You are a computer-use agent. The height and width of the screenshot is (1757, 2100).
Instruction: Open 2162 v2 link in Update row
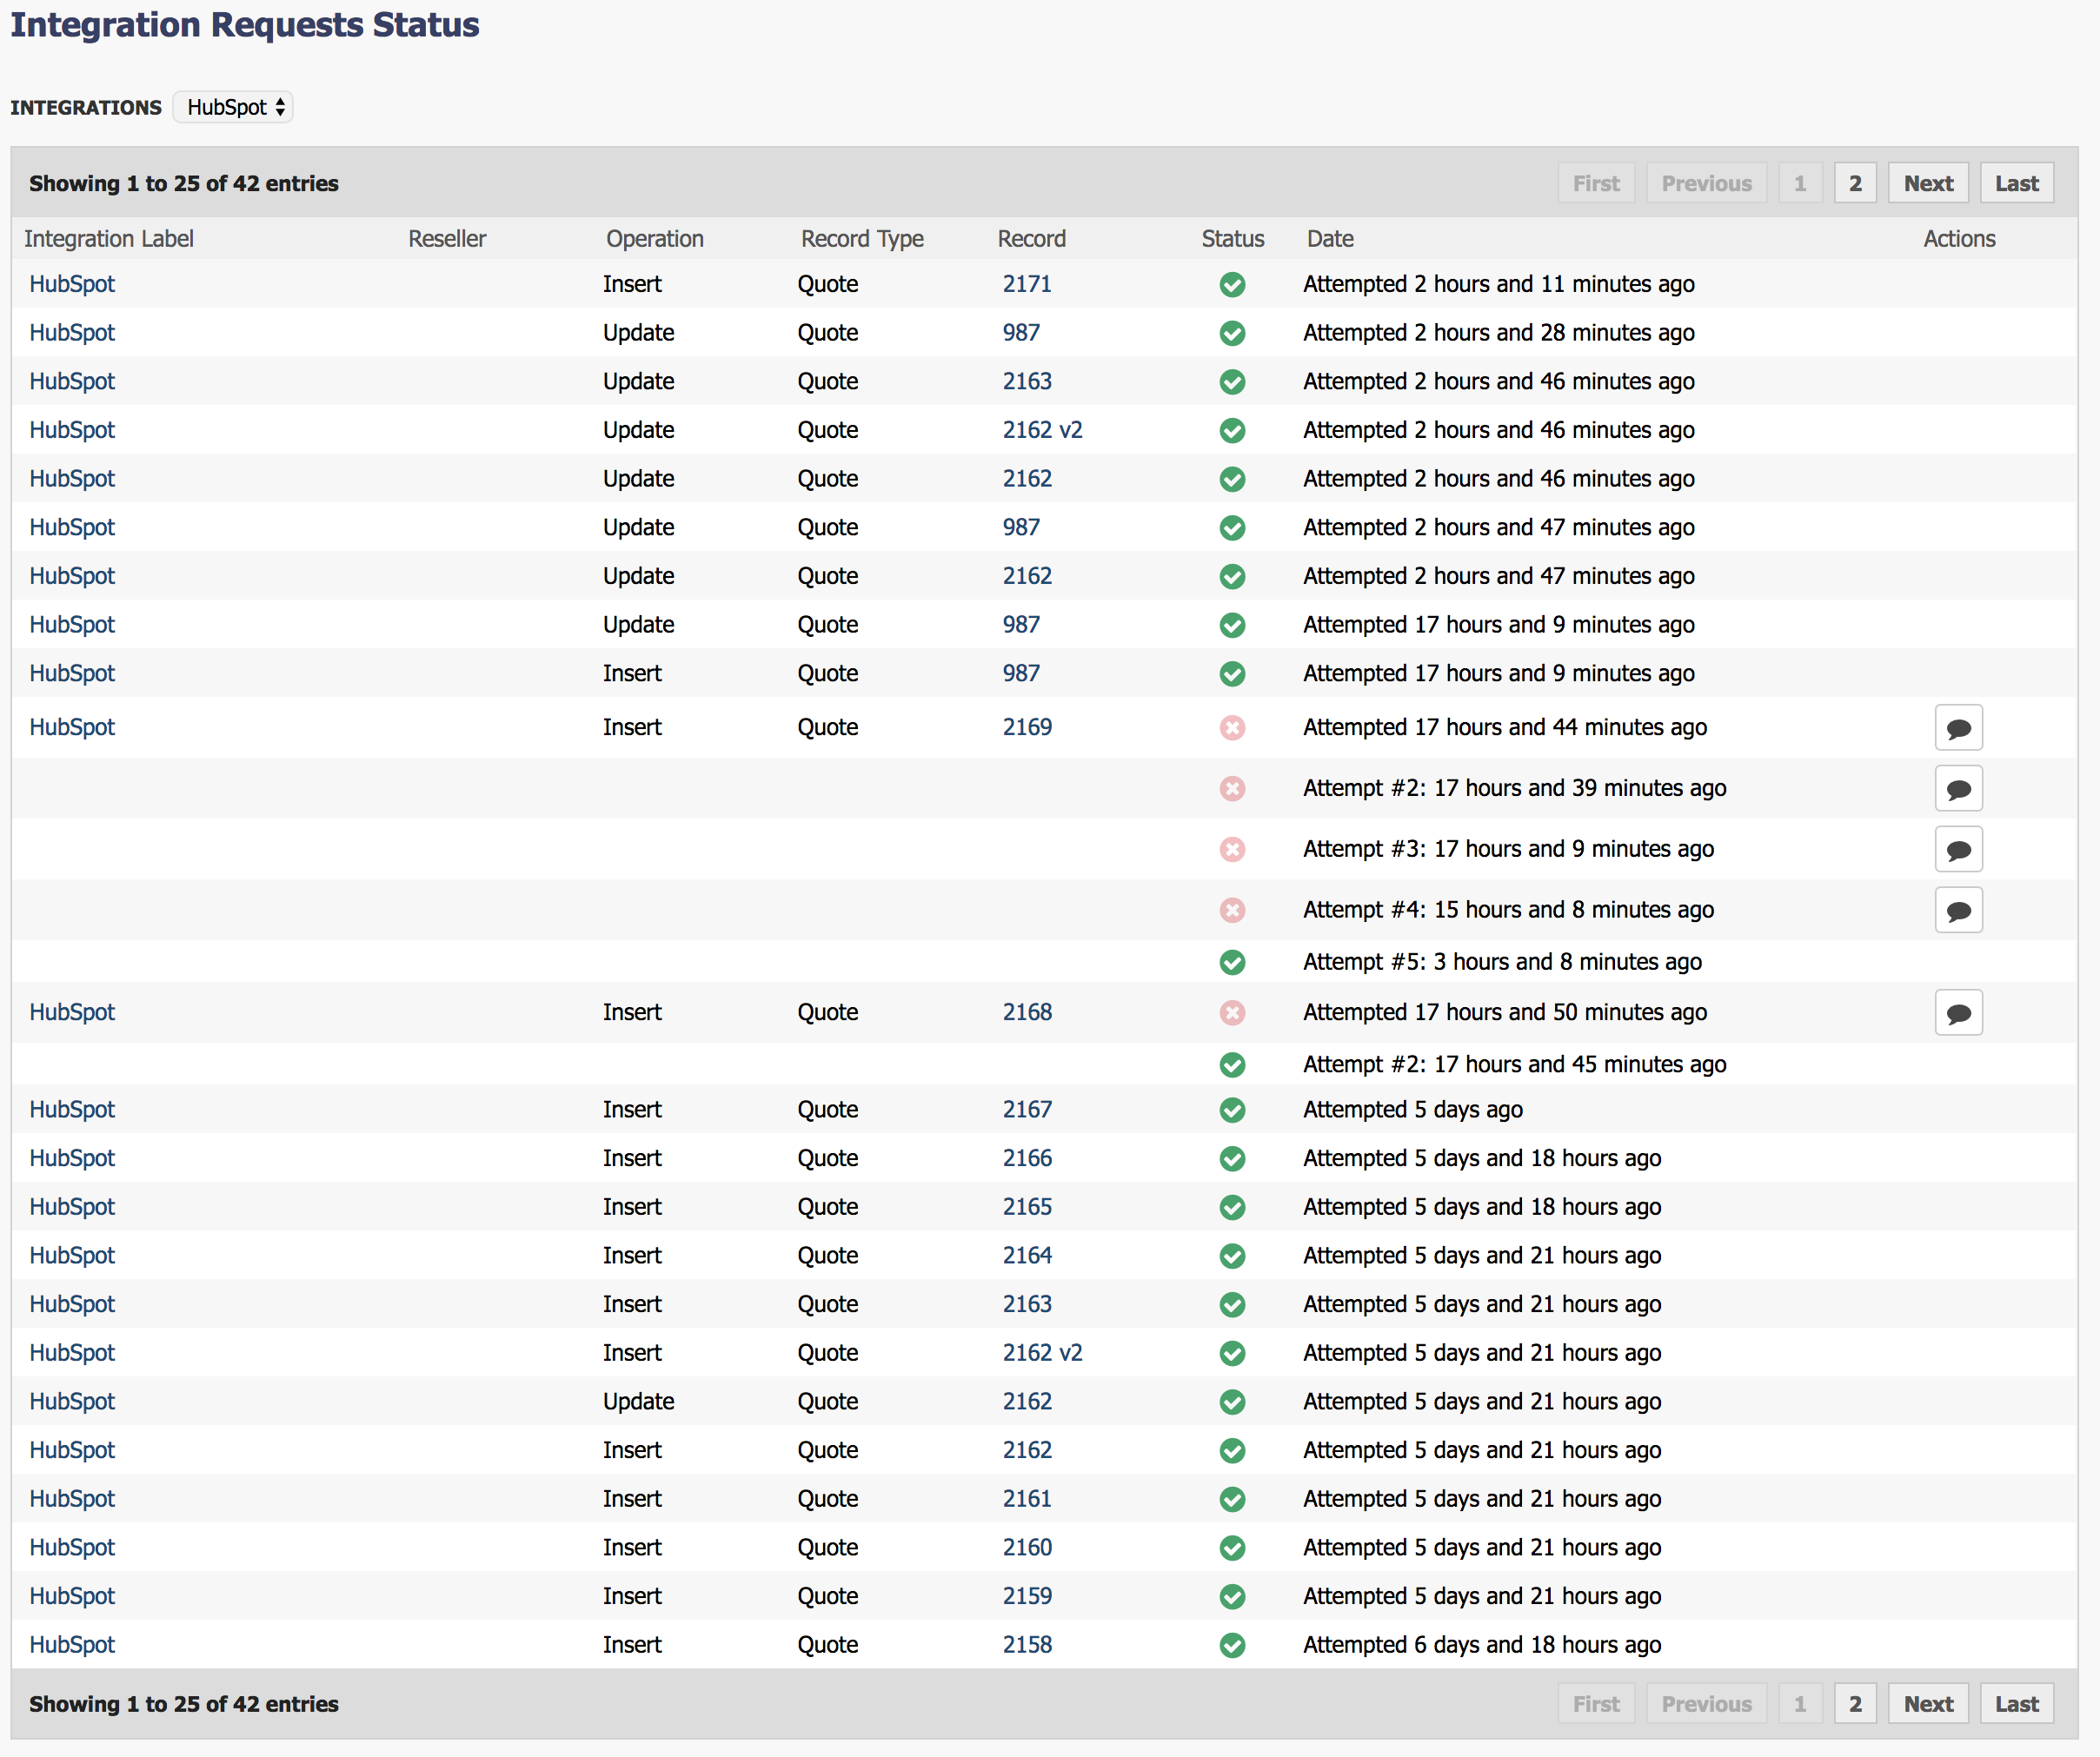pyautogui.click(x=1042, y=430)
